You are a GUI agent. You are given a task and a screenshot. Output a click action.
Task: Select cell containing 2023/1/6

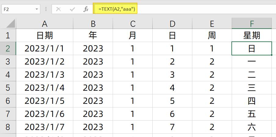45,114
